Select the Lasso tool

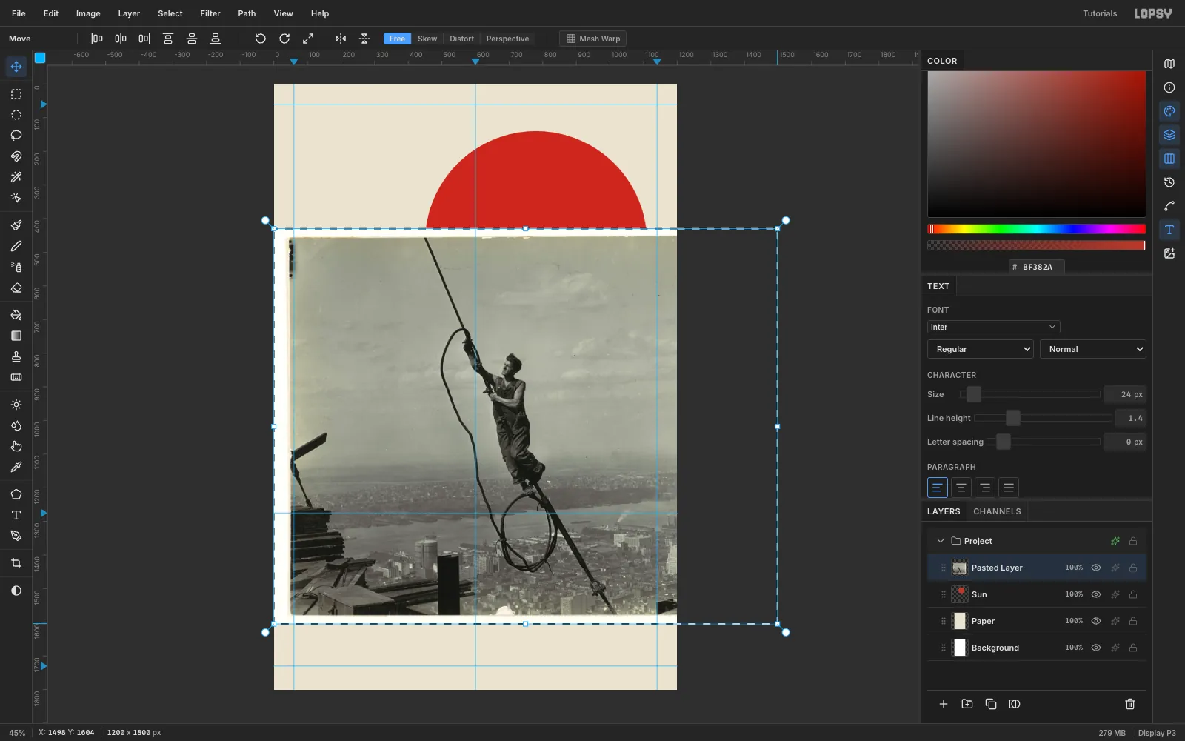click(16, 136)
